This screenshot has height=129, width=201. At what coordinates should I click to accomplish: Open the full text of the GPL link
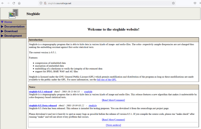(106, 80)
